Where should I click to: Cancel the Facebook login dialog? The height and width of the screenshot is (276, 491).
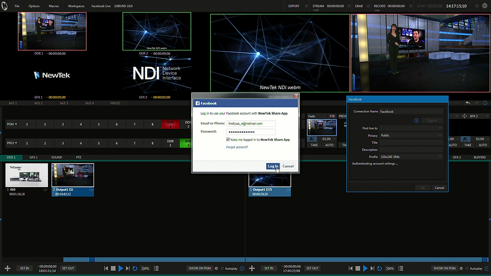[288, 166]
